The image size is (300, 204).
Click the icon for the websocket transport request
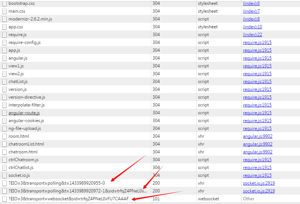(x=4, y=199)
